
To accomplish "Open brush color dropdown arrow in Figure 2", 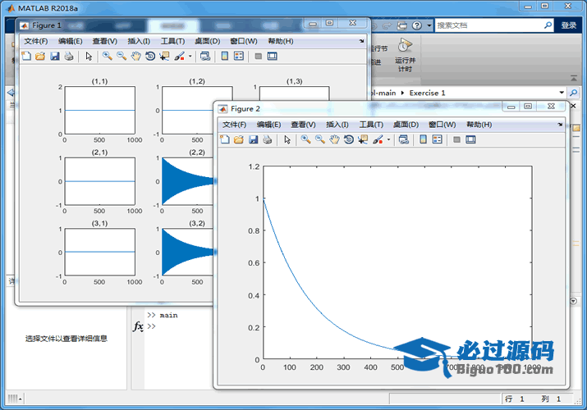I will [388, 139].
